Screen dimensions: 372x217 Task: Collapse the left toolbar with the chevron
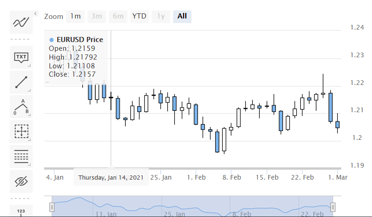(36, 13)
